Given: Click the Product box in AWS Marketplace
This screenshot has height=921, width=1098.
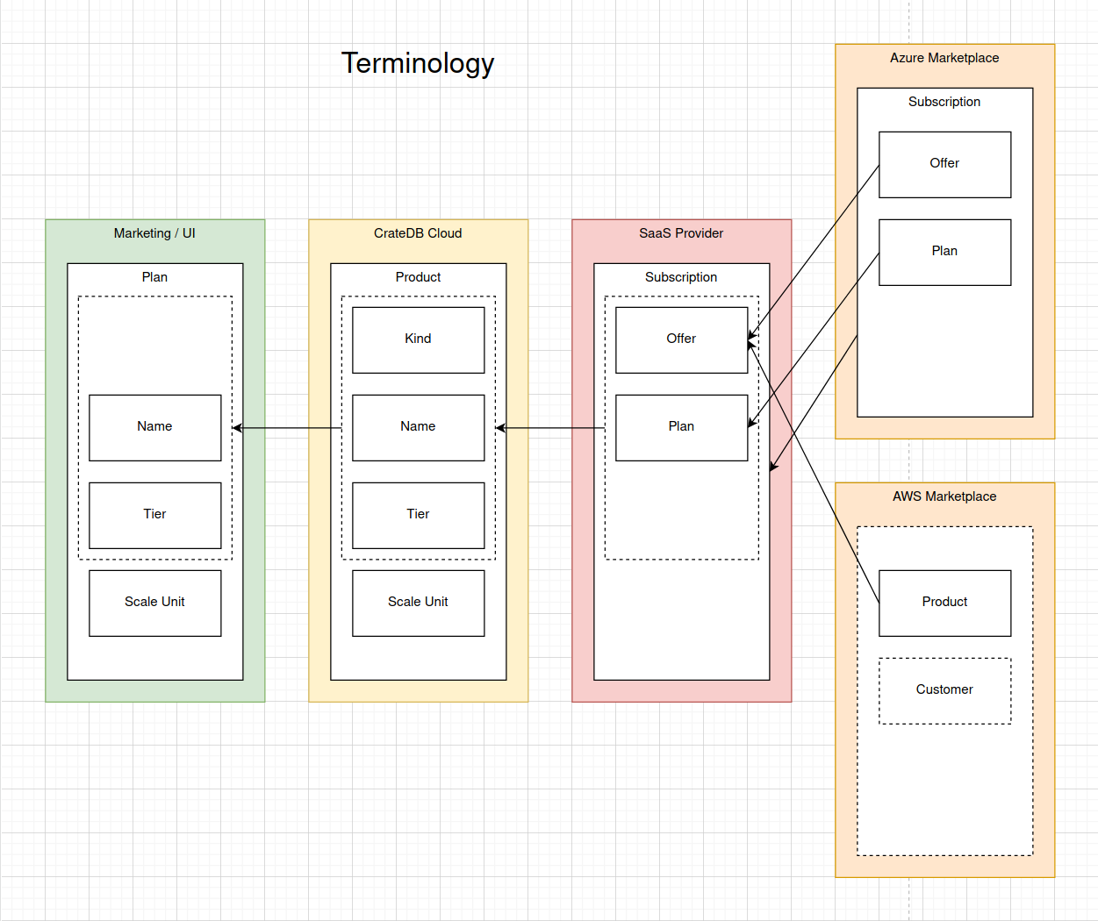Looking at the screenshot, I should click(944, 603).
